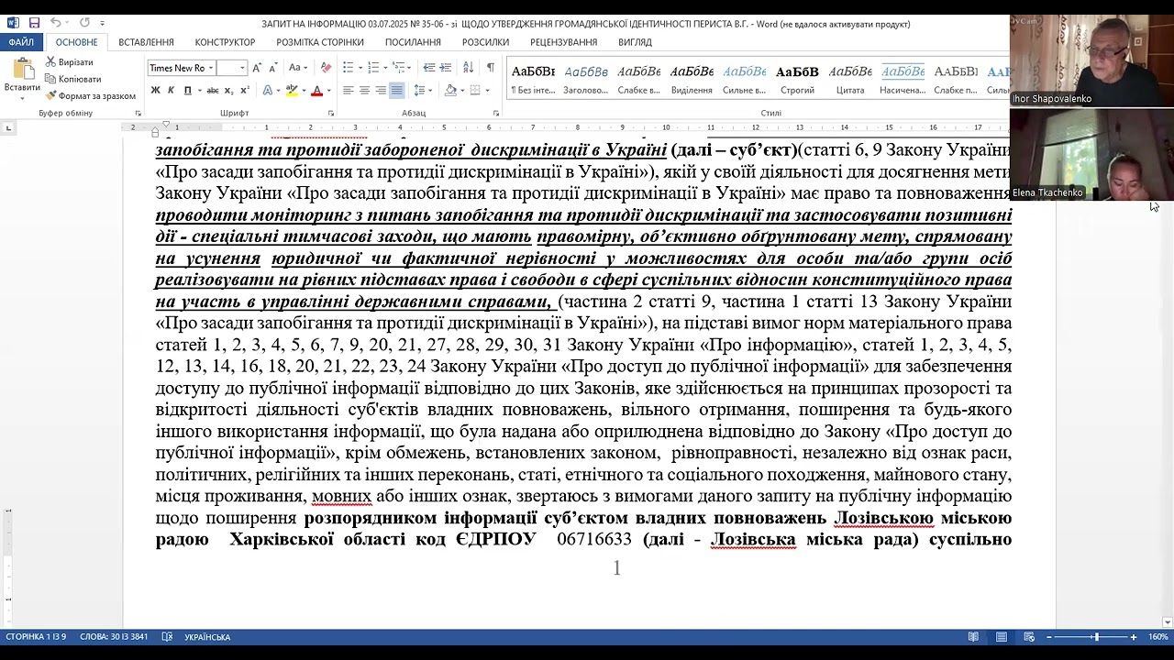This screenshot has width=1174, height=660.
Task: Apply yellow text highlight color
Action: point(291,90)
